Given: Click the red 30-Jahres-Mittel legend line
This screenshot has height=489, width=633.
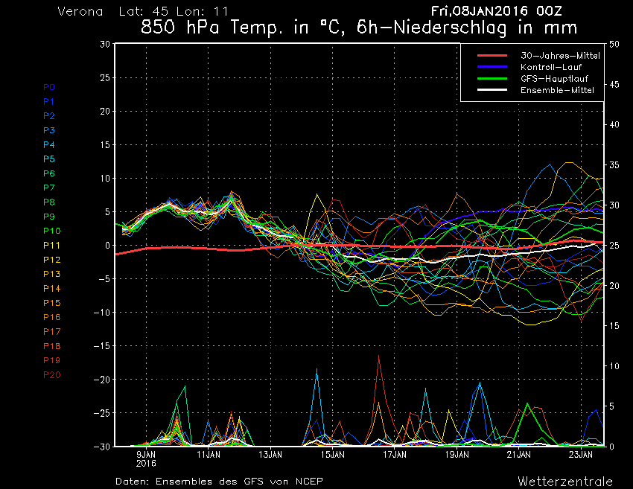Looking at the screenshot, I should [487, 56].
